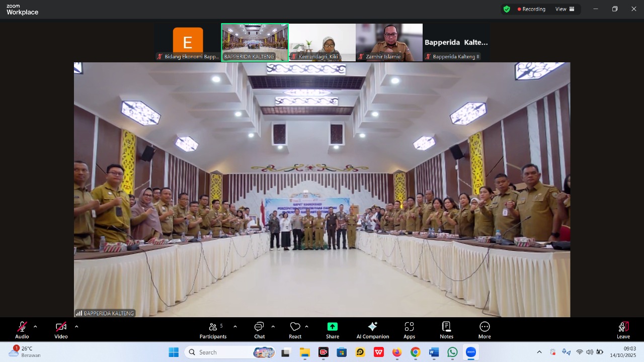Viewport: 644px width, 362px height.
Task: Select the Kemendagri_Kiki video thumbnail
Action: point(322,42)
